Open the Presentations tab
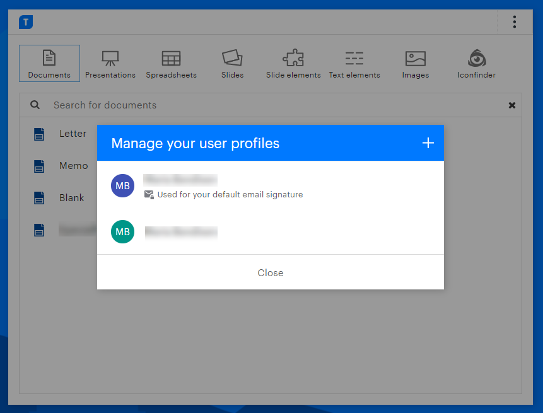The width and height of the screenshot is (543, 413). (x=110, y=63)
